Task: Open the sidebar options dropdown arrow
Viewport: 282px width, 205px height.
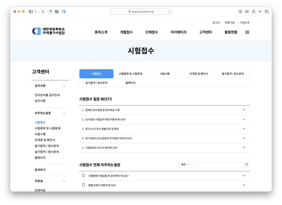Action: pyautogui.click(x=36, y=12)
